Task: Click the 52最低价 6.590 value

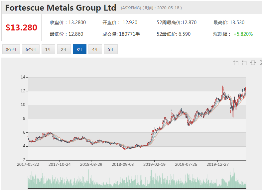Action: pos(185,34)
